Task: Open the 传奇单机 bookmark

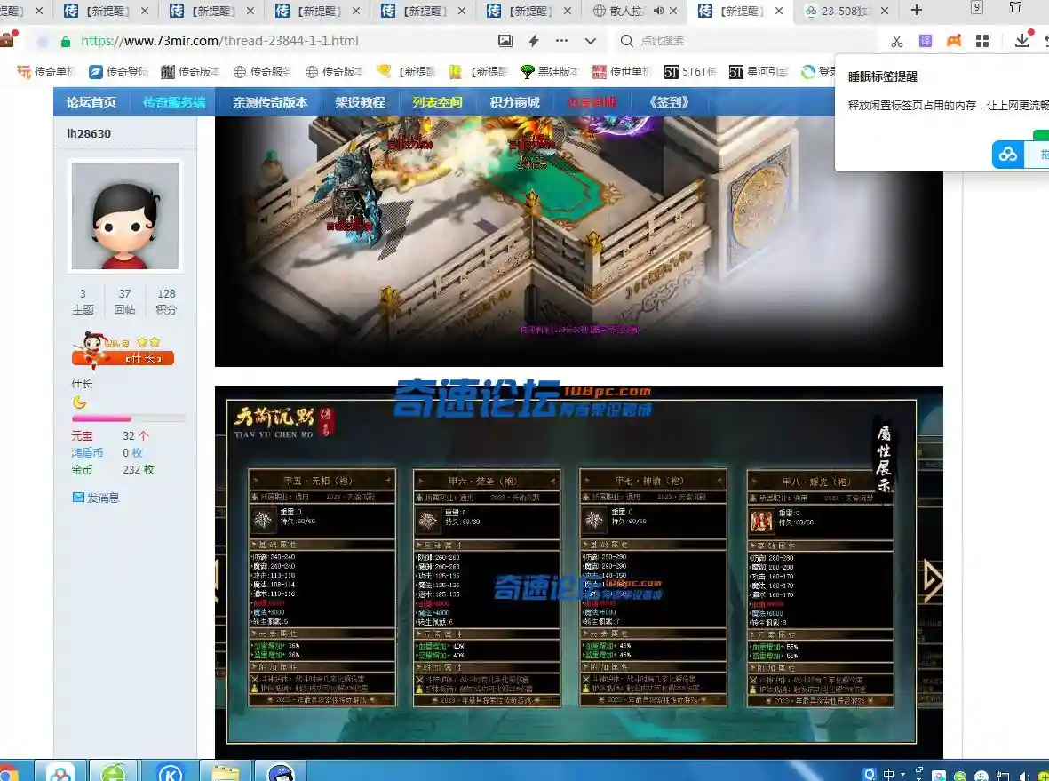Action: [x=46, y=72]
